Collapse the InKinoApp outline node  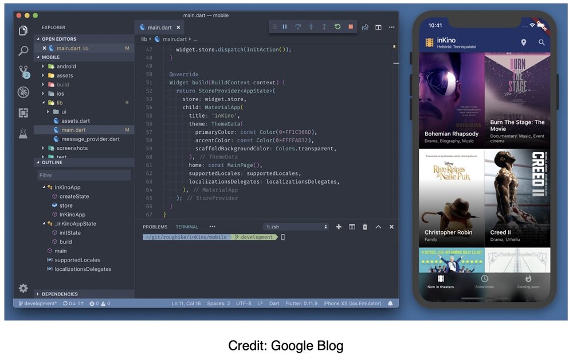[44, 187]
